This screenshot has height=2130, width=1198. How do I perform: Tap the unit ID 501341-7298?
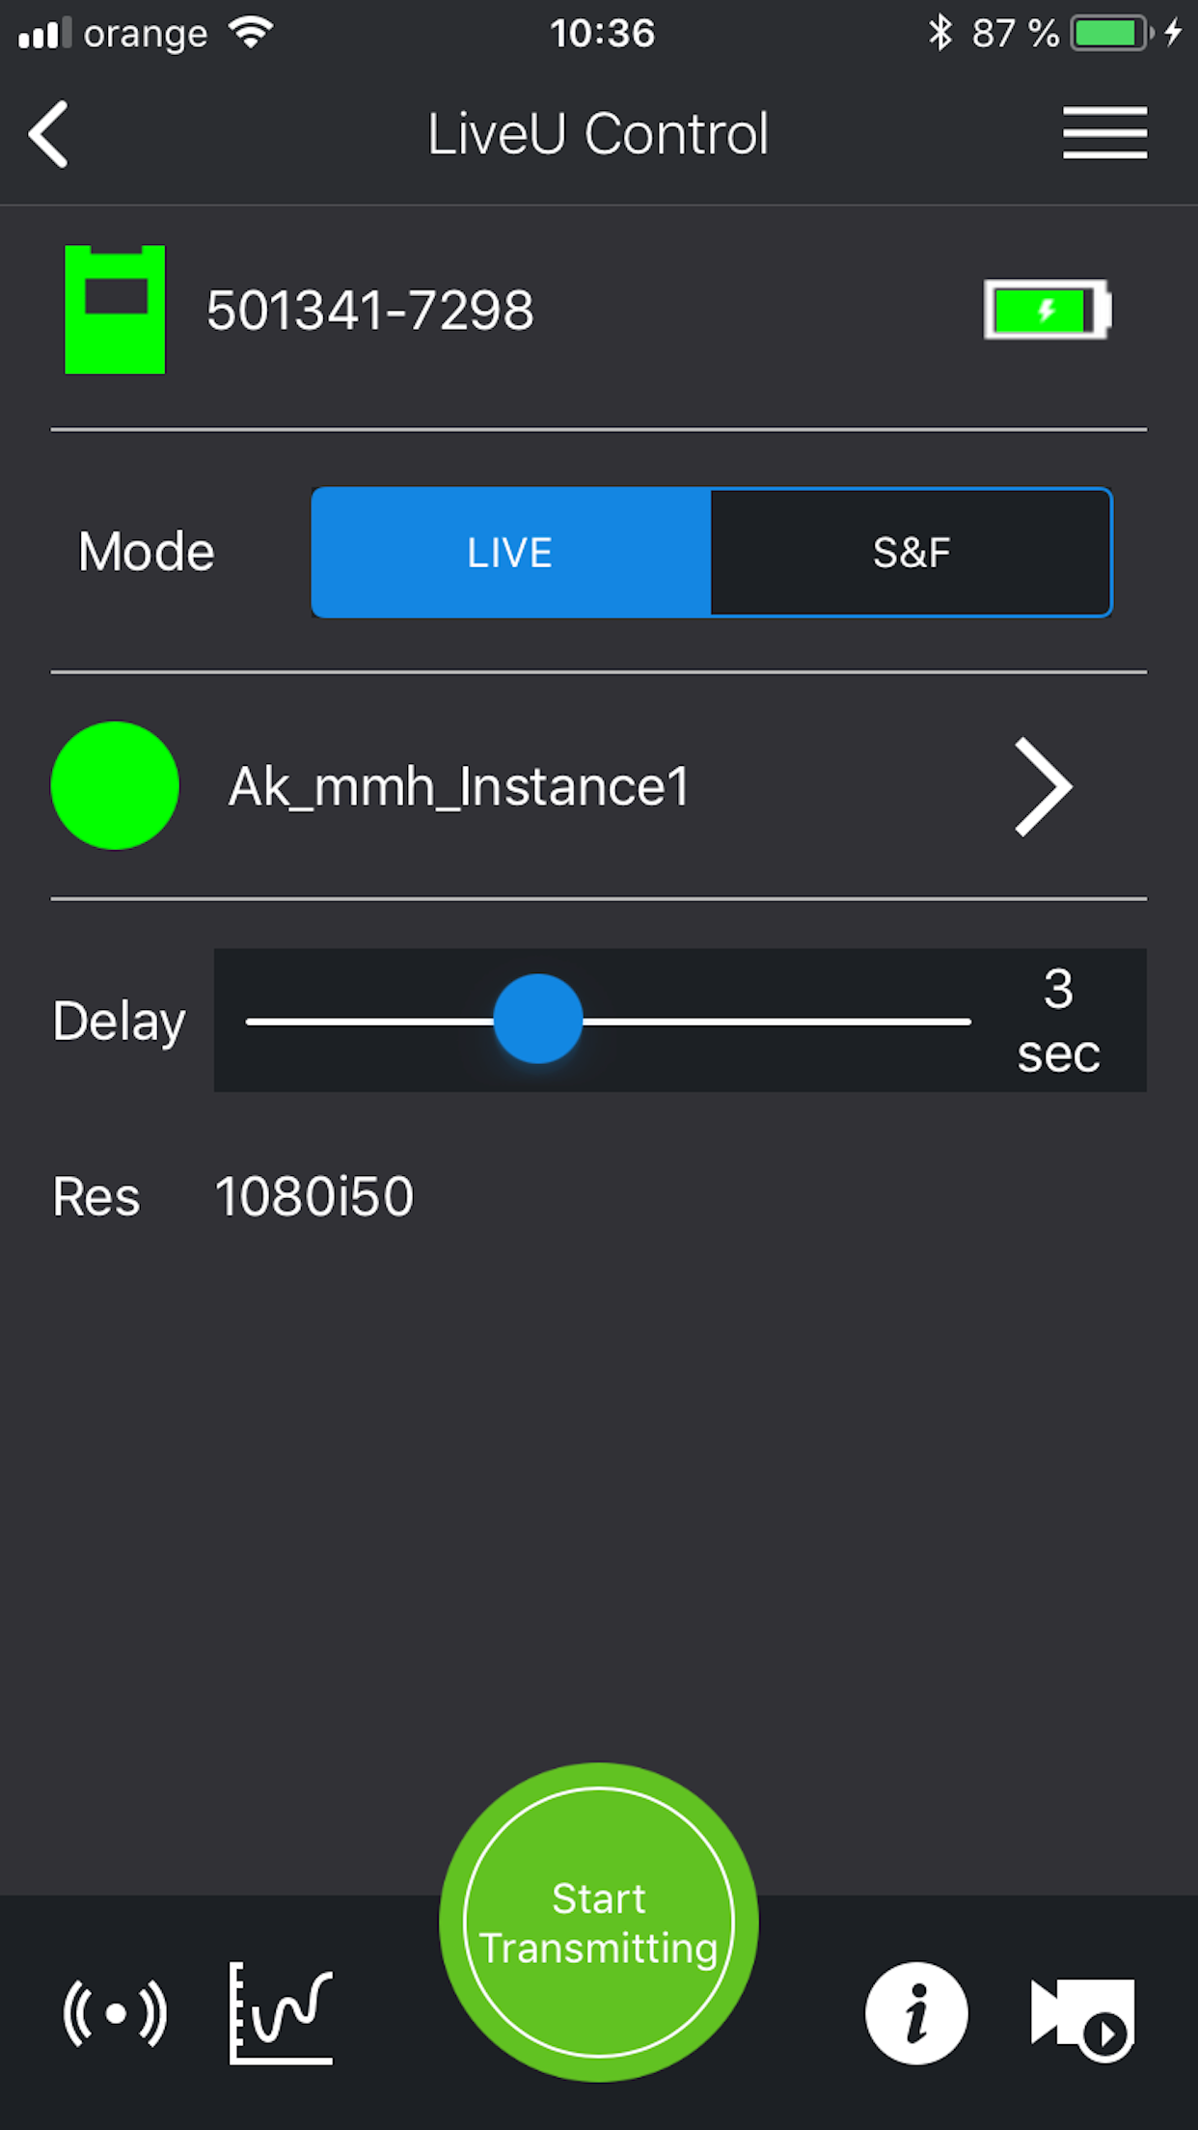pos(370,310)
